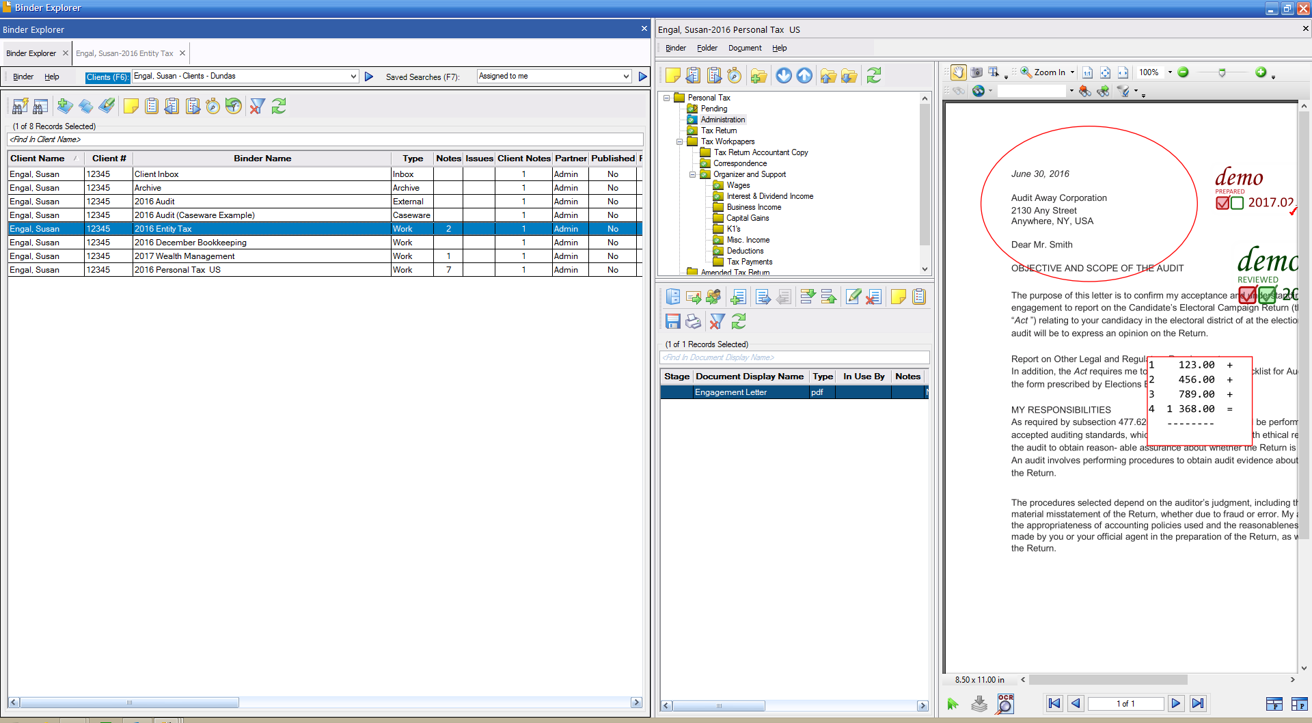Image resolution: width=1312 pixels, height=723 pixels.
Task: Open the 100% zoom level dropdown
Action: pos(1169,72)
